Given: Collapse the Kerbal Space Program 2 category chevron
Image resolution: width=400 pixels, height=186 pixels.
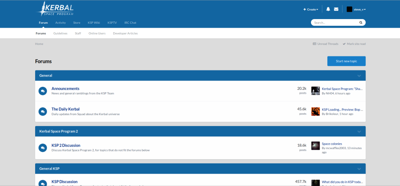Looking at the screenshot, I should click(359, 132).
